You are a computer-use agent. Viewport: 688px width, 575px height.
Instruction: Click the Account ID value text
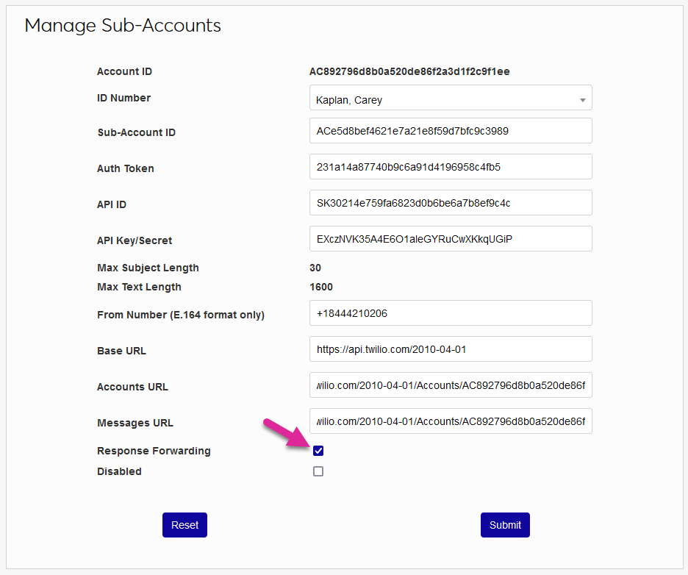tap(409, 71)
